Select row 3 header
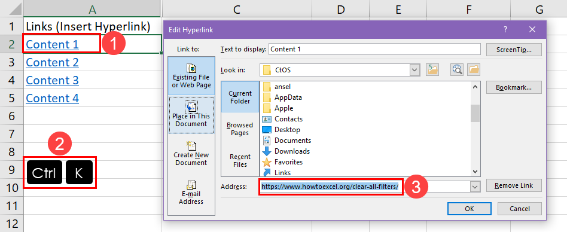567x232 pixels. click(x=11, y=62)
